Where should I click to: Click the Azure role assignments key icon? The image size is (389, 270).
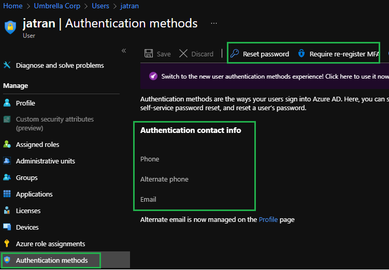click(x=7, y=244)
